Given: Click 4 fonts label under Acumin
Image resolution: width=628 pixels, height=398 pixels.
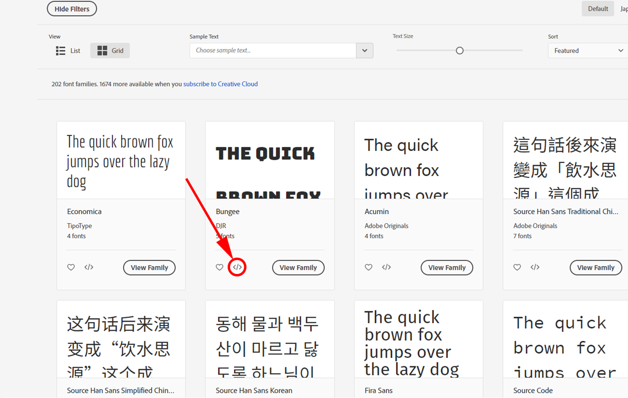Looking at the screenshot, I should click(x=374, y=236).
